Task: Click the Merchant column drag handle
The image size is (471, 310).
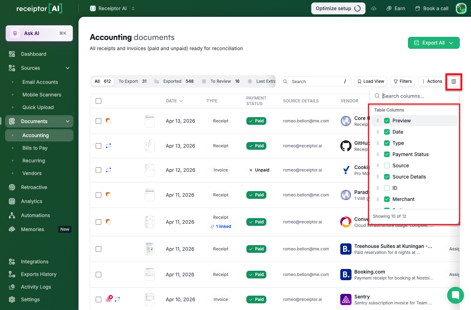Action: (378, 199)
